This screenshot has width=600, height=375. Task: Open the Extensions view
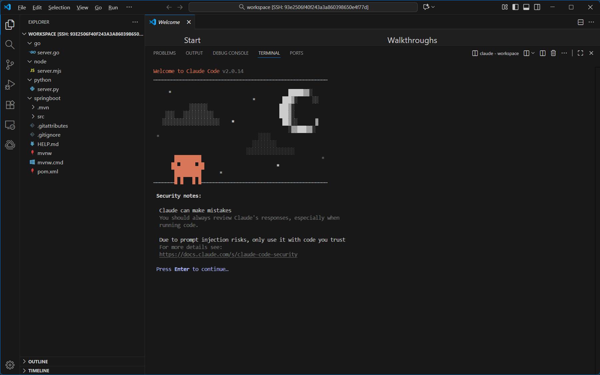coord(10,105)
